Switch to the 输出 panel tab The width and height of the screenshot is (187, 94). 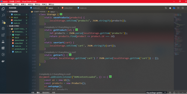click(x=38, y=92)
